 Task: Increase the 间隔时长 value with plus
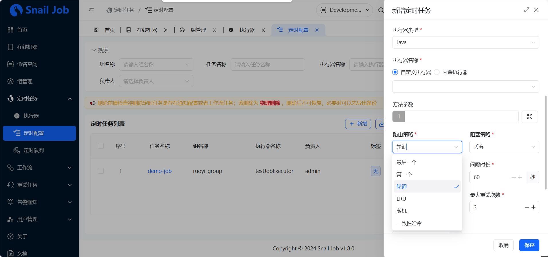520,177
